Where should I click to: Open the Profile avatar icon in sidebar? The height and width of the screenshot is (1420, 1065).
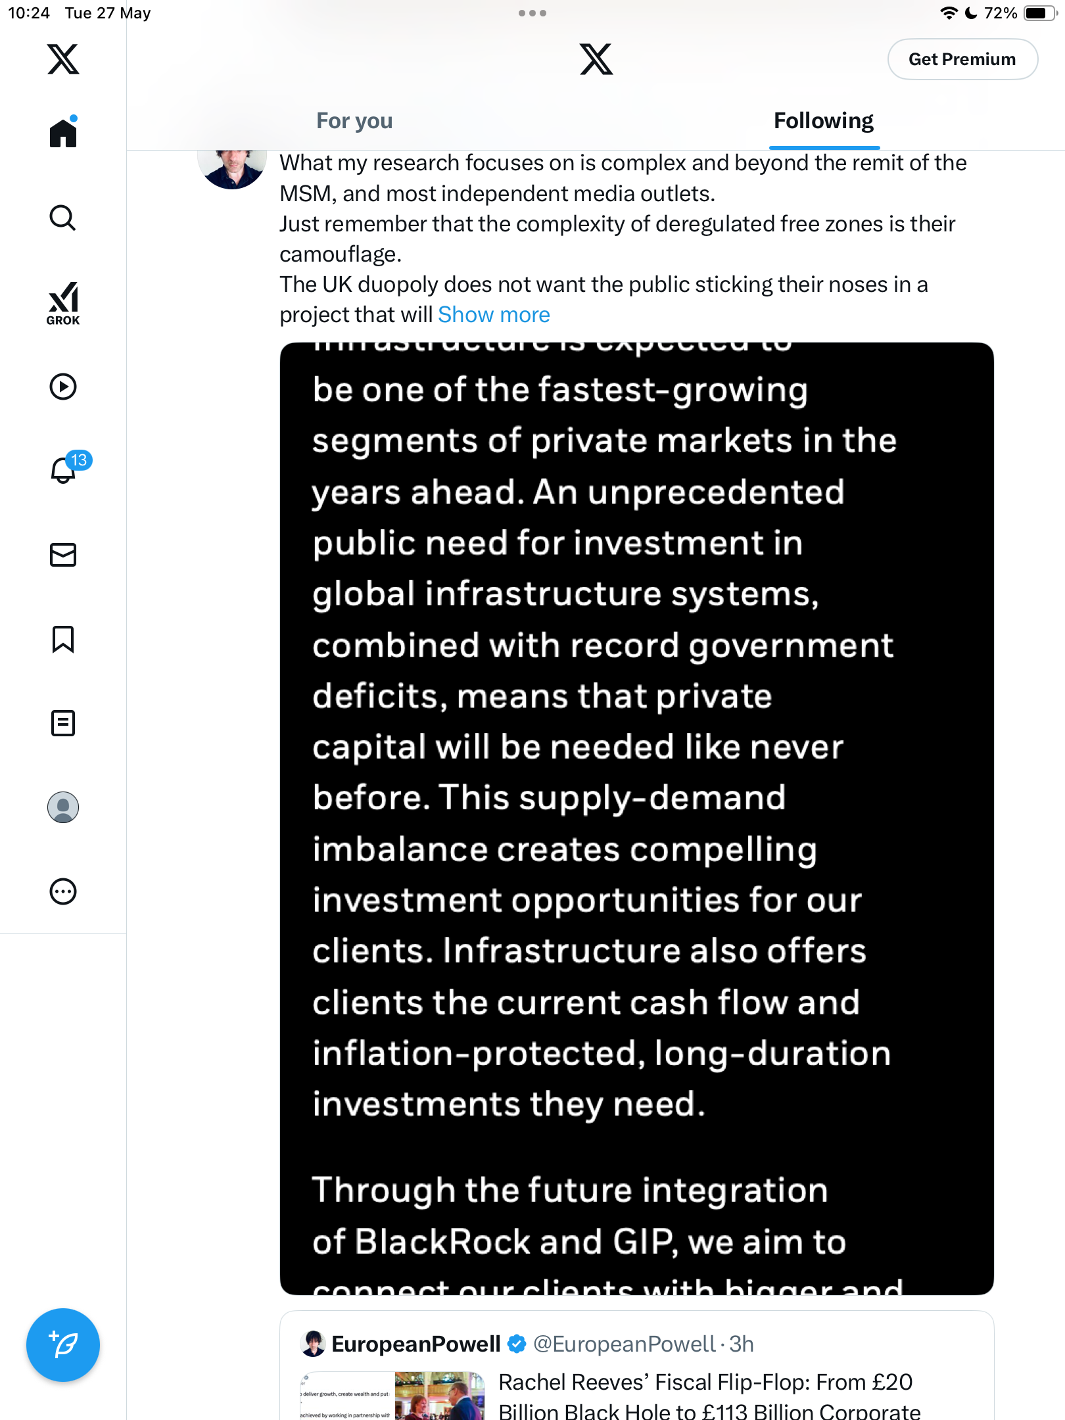(63, 807)
